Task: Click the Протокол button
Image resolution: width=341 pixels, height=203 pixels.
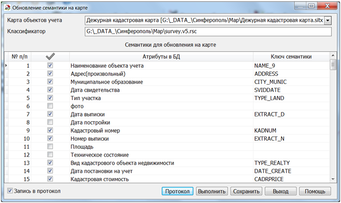Action: 178,191
